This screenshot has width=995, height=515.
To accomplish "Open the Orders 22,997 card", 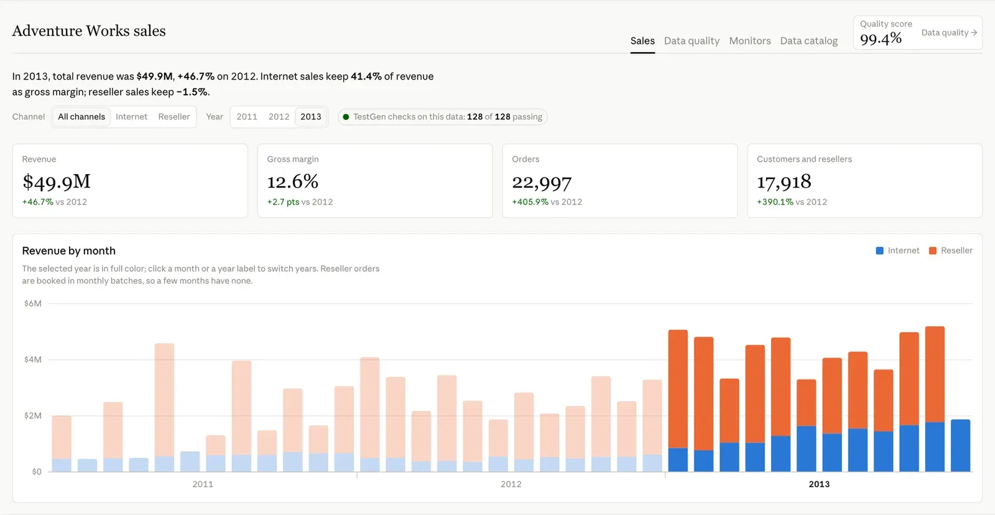I will (620, 181).
